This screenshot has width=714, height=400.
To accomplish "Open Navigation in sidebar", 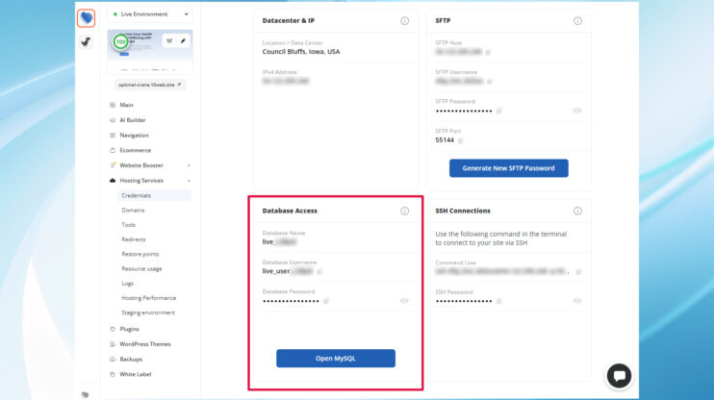I will point(134,136).
